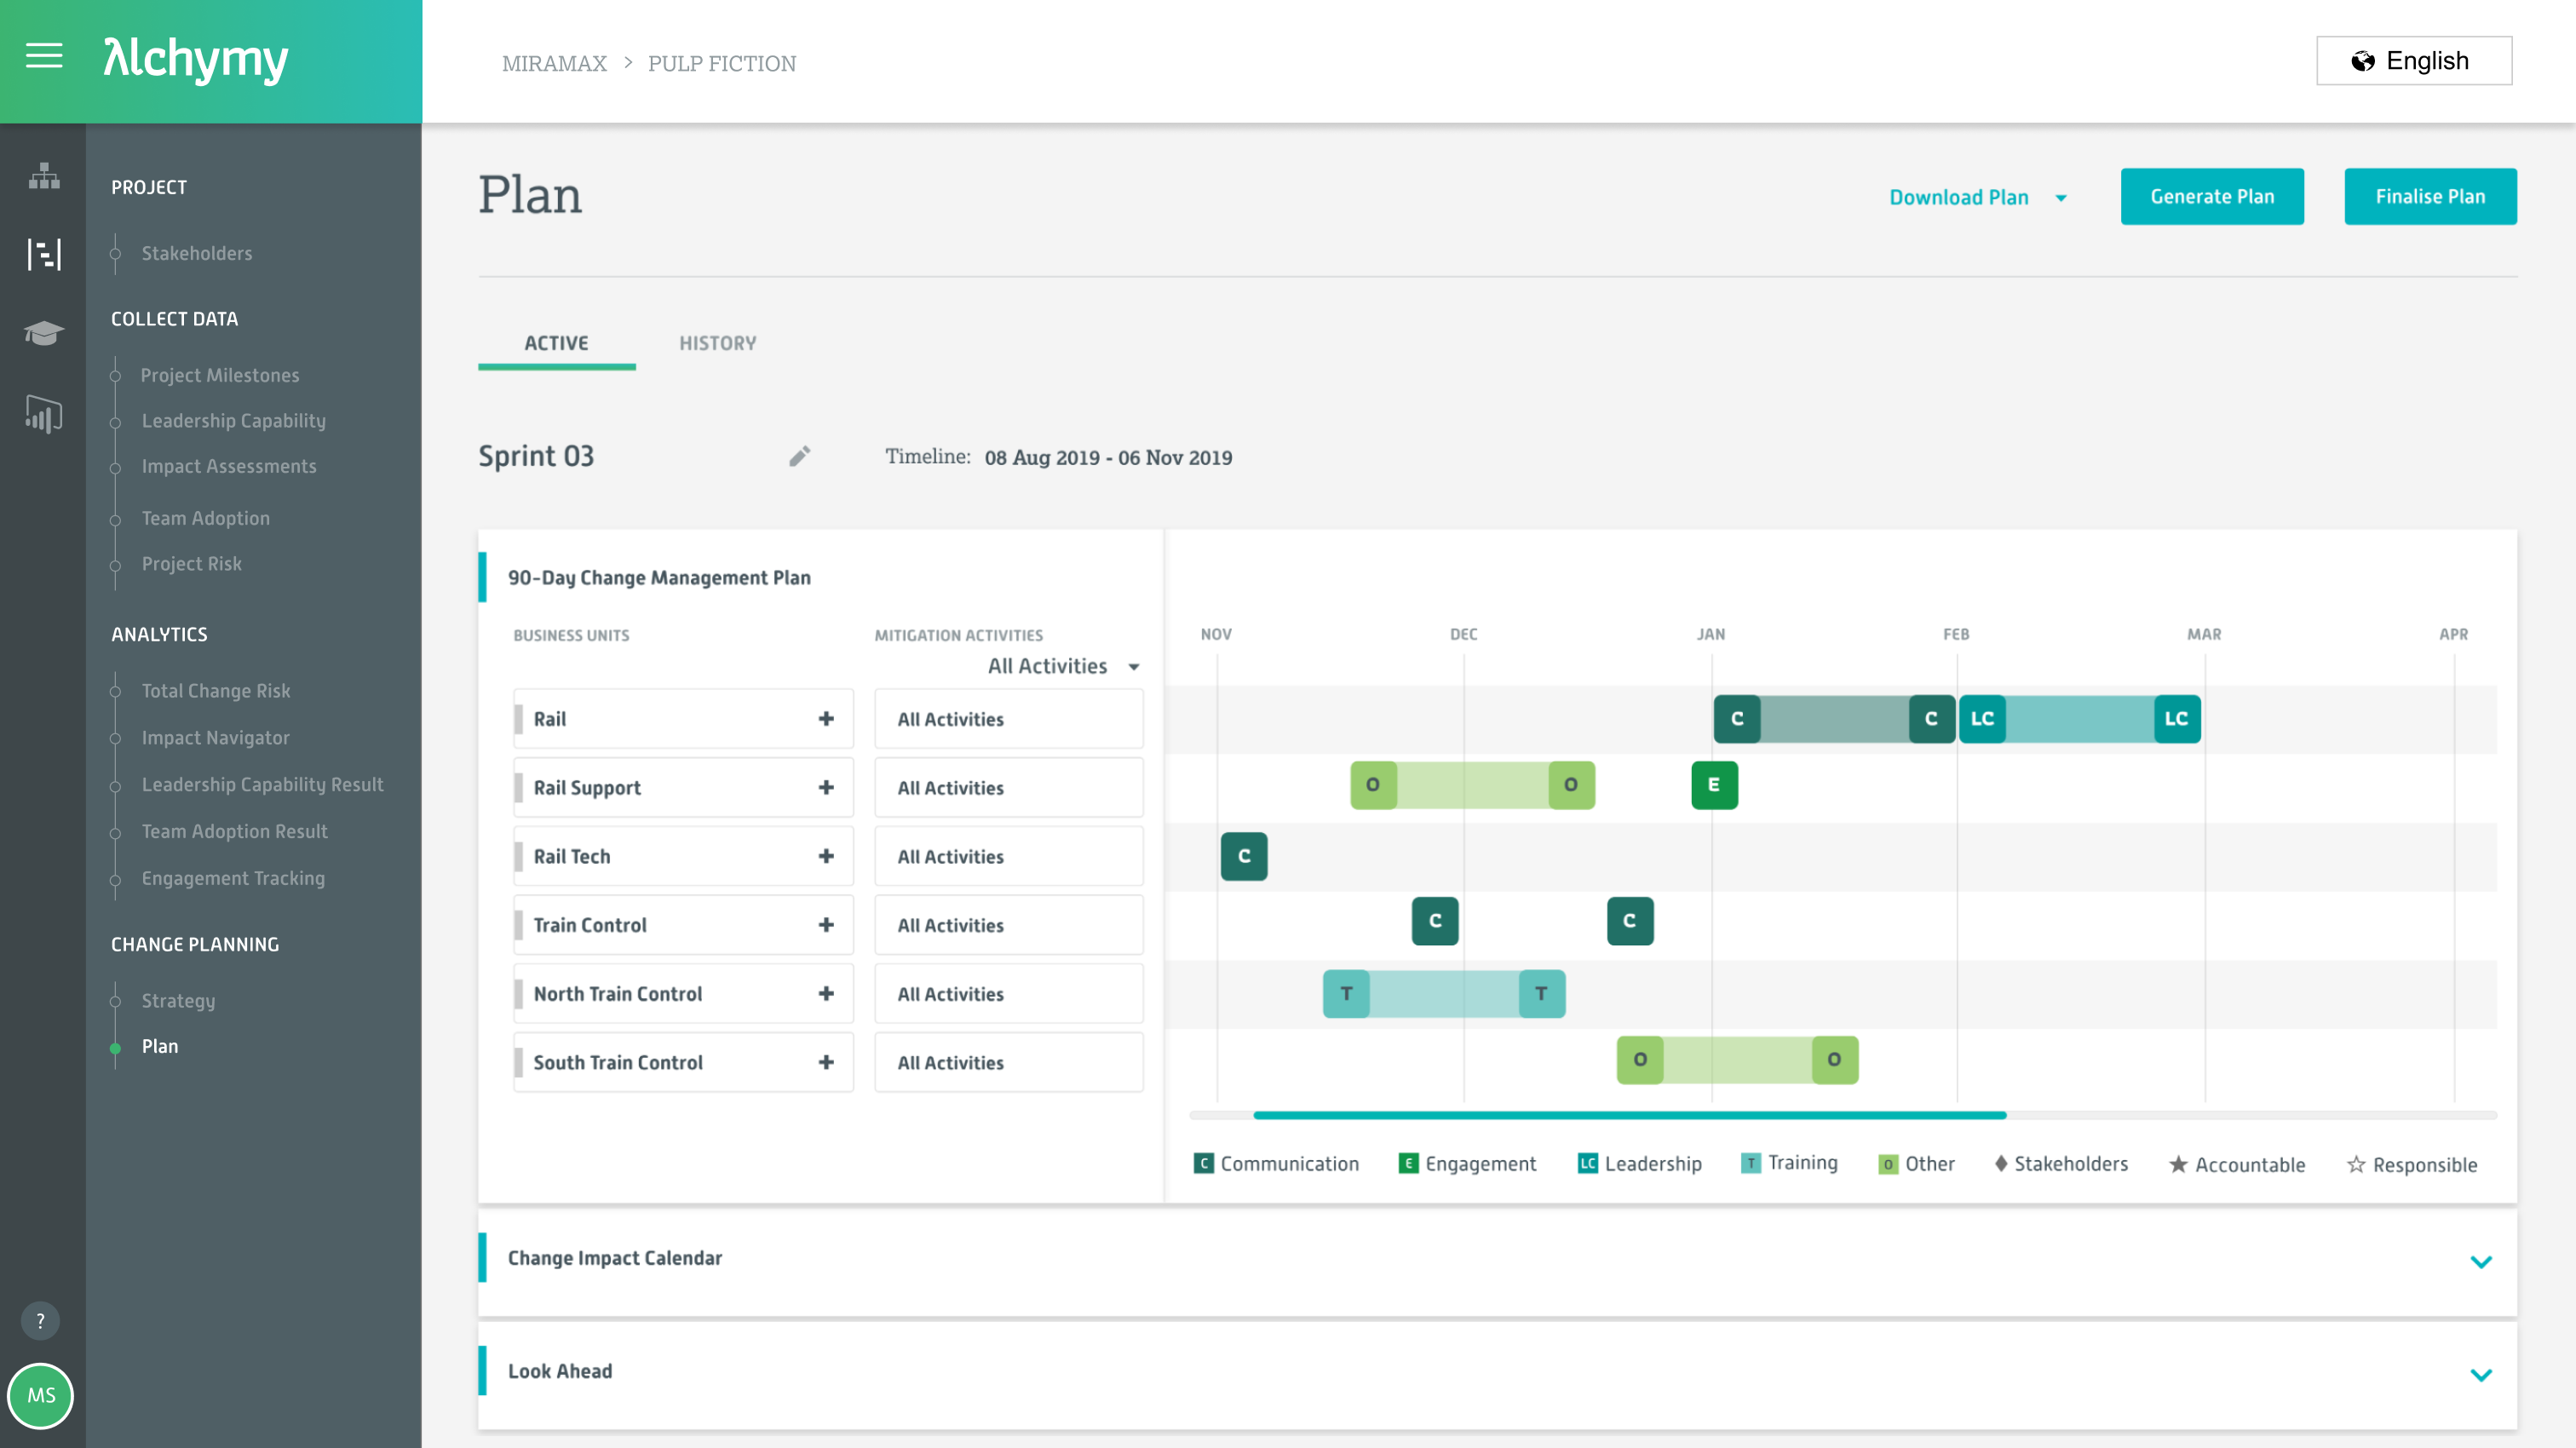The height and width of the screenshot is (1448, 2576).
Task: Click the Finalise Plan button
Action: (2431, 196)
